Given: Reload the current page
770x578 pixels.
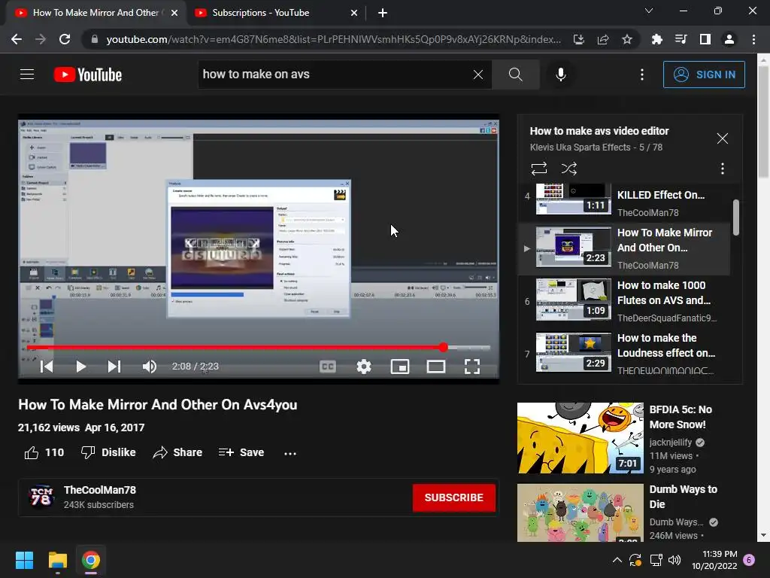Looking at the screenshot, I should point(65,39).
